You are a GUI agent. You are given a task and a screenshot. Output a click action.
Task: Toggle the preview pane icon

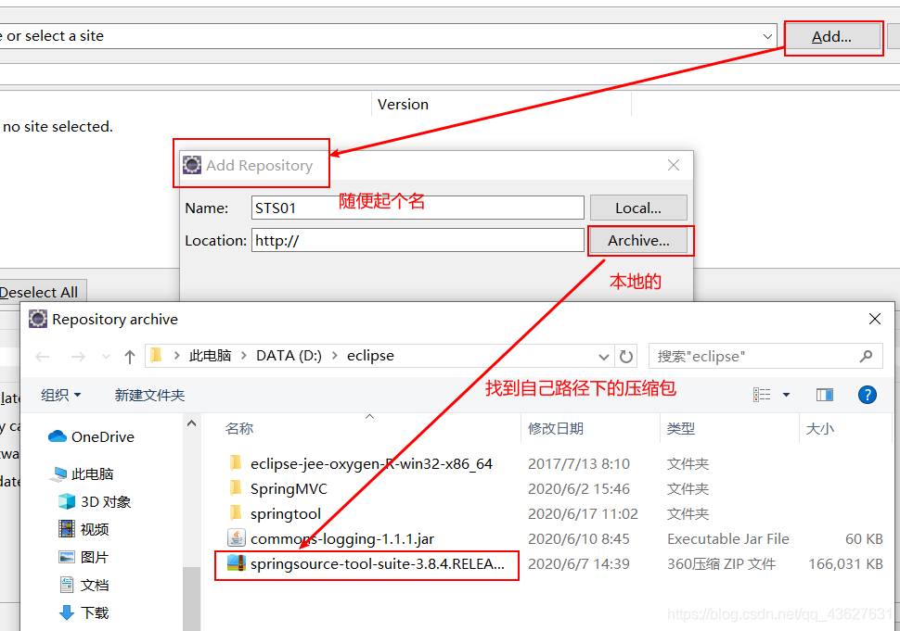coord(825,395)
